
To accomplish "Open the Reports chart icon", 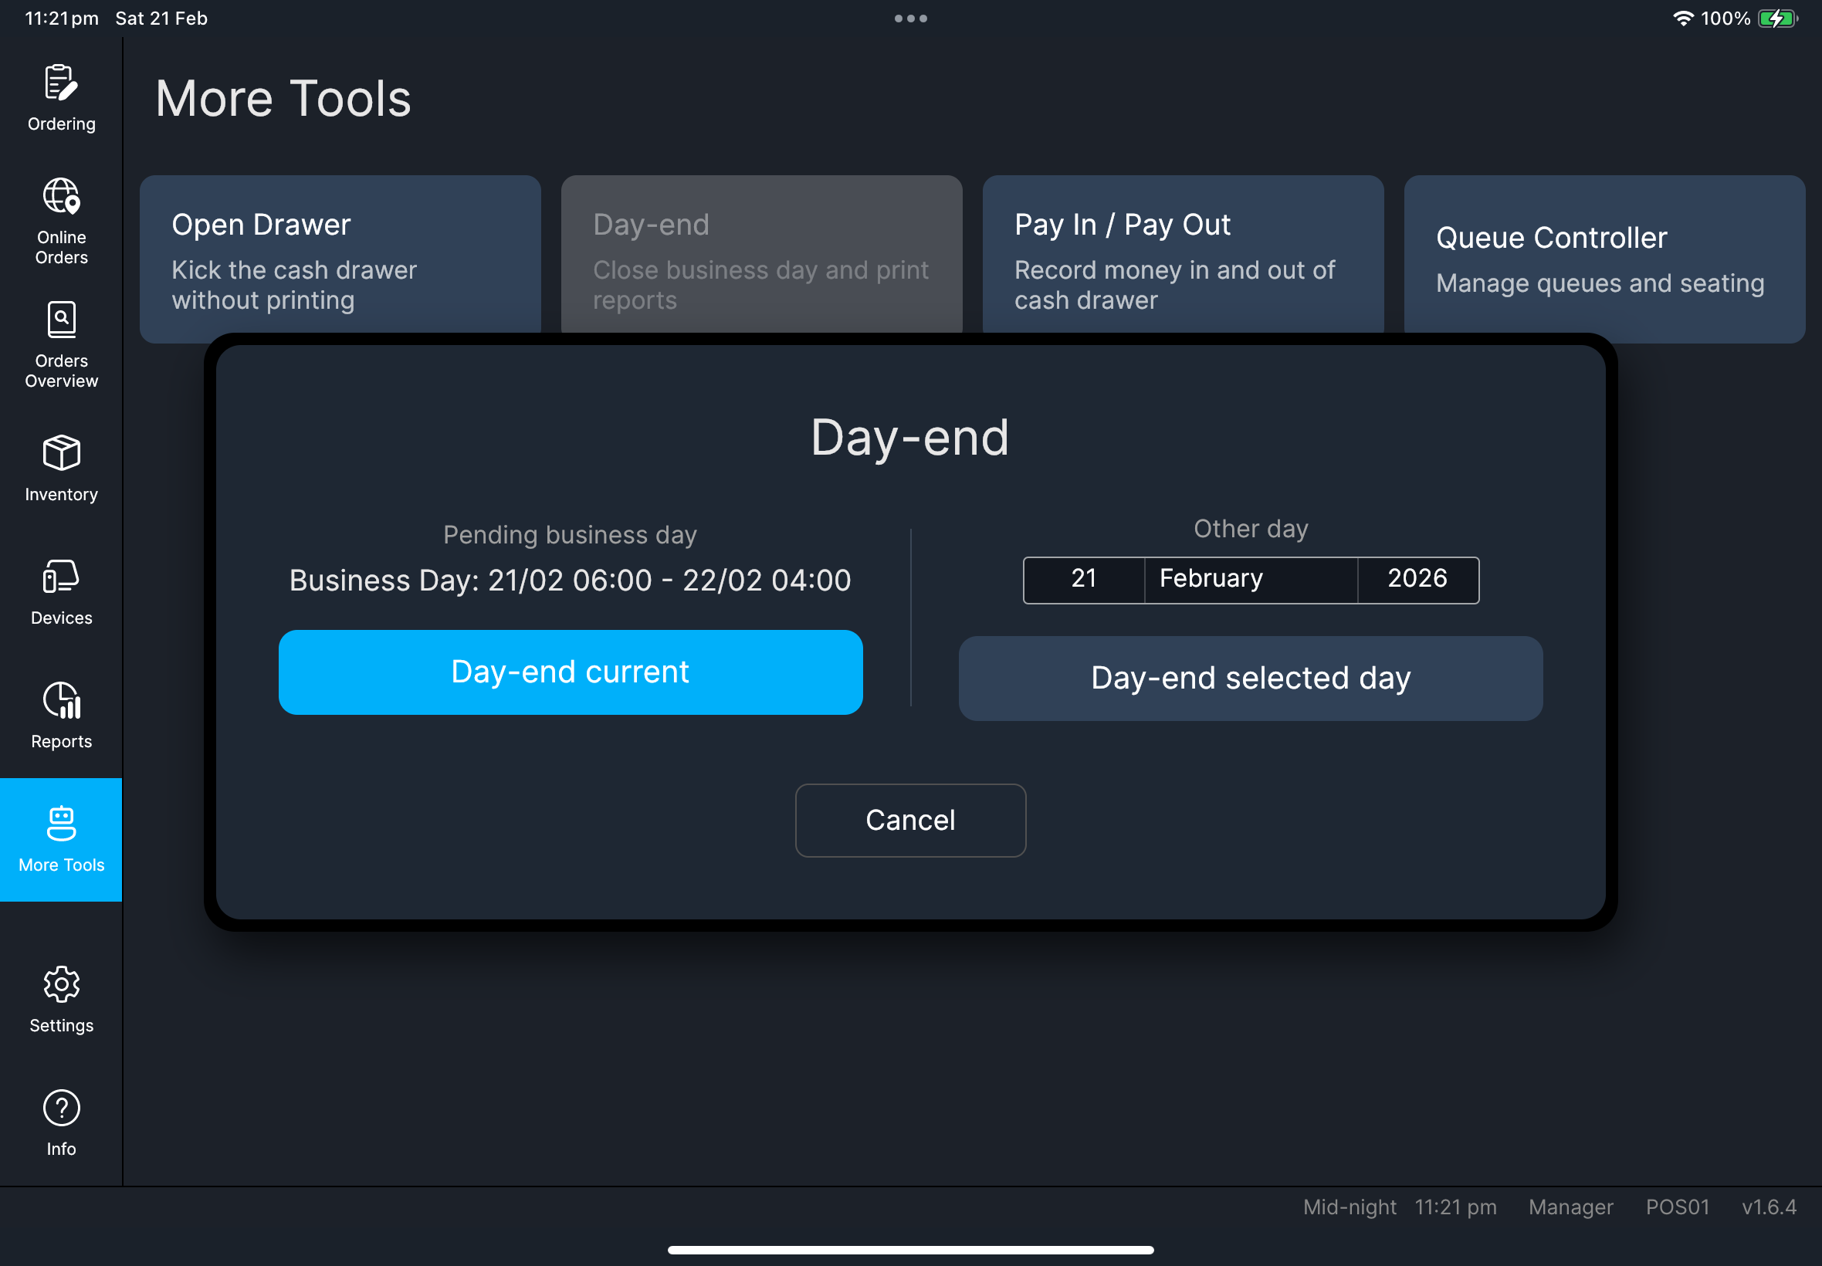I will point(61,700).
